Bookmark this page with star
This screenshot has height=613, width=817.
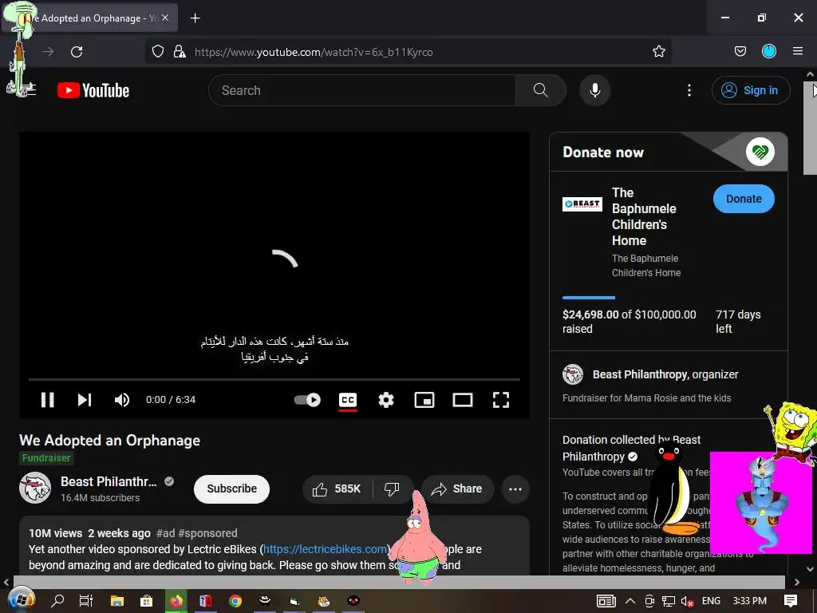658,52
